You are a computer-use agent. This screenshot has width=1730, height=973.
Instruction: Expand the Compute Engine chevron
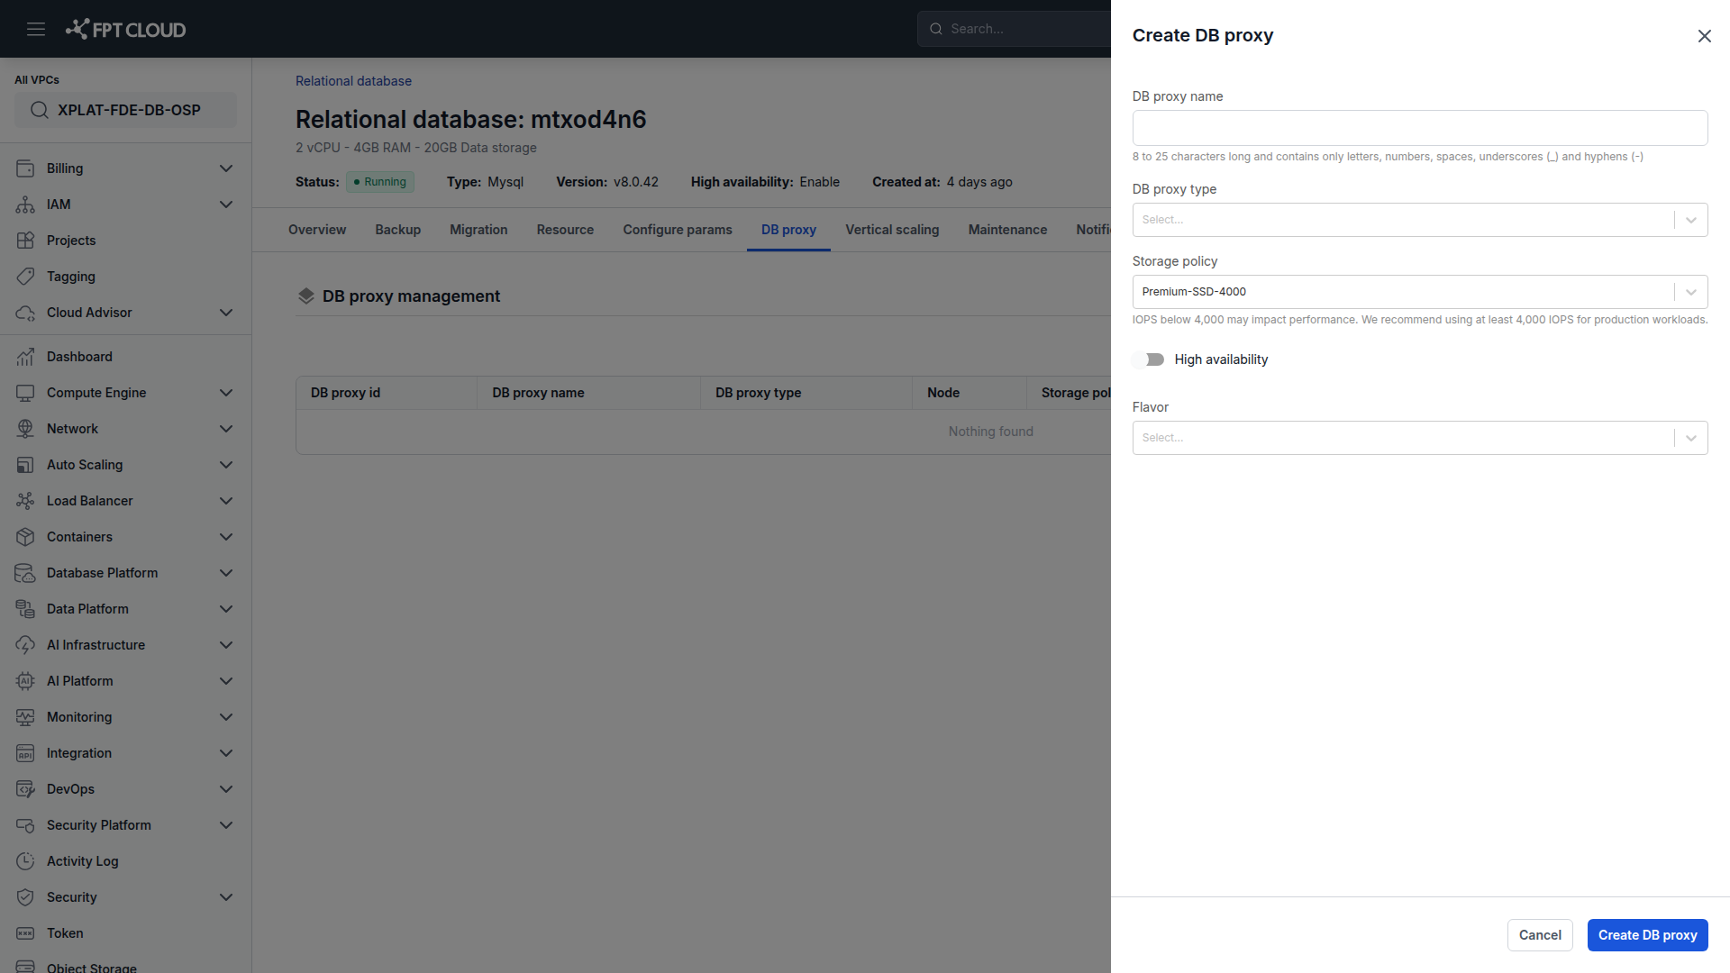[226, 393]
